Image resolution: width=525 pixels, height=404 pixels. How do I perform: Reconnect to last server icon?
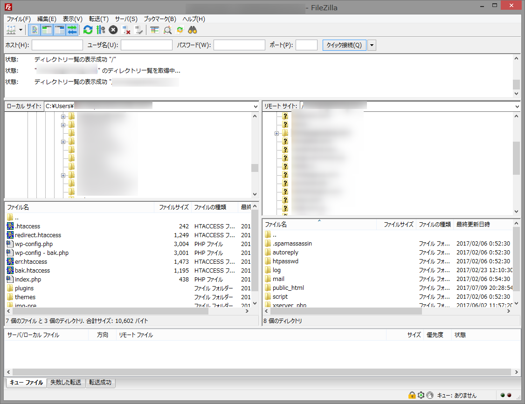[138, 30]
